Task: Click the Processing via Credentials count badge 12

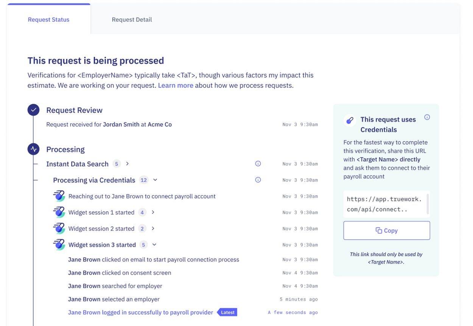Action: coord(144,180)
